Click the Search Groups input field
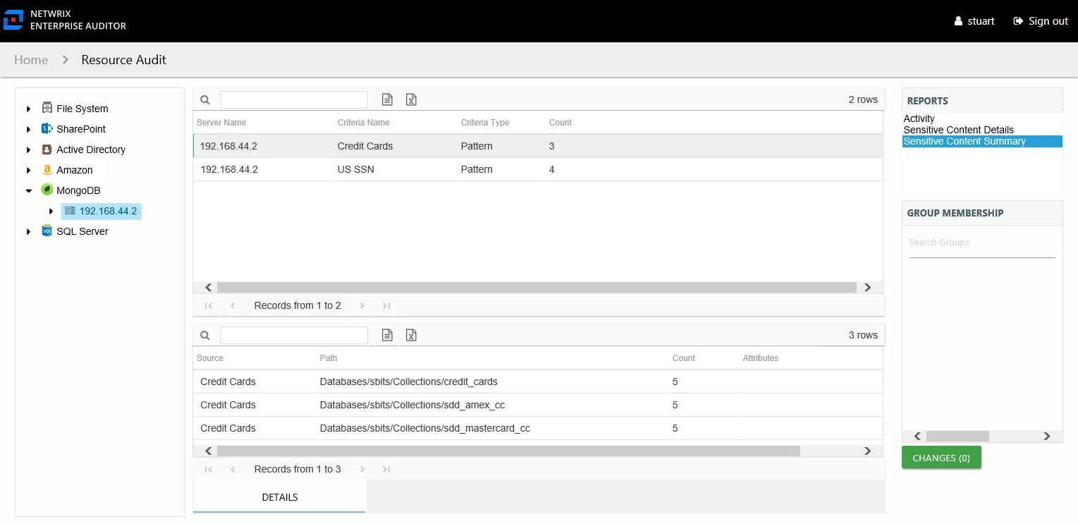 pyautogui.click(x=982, y=243)
